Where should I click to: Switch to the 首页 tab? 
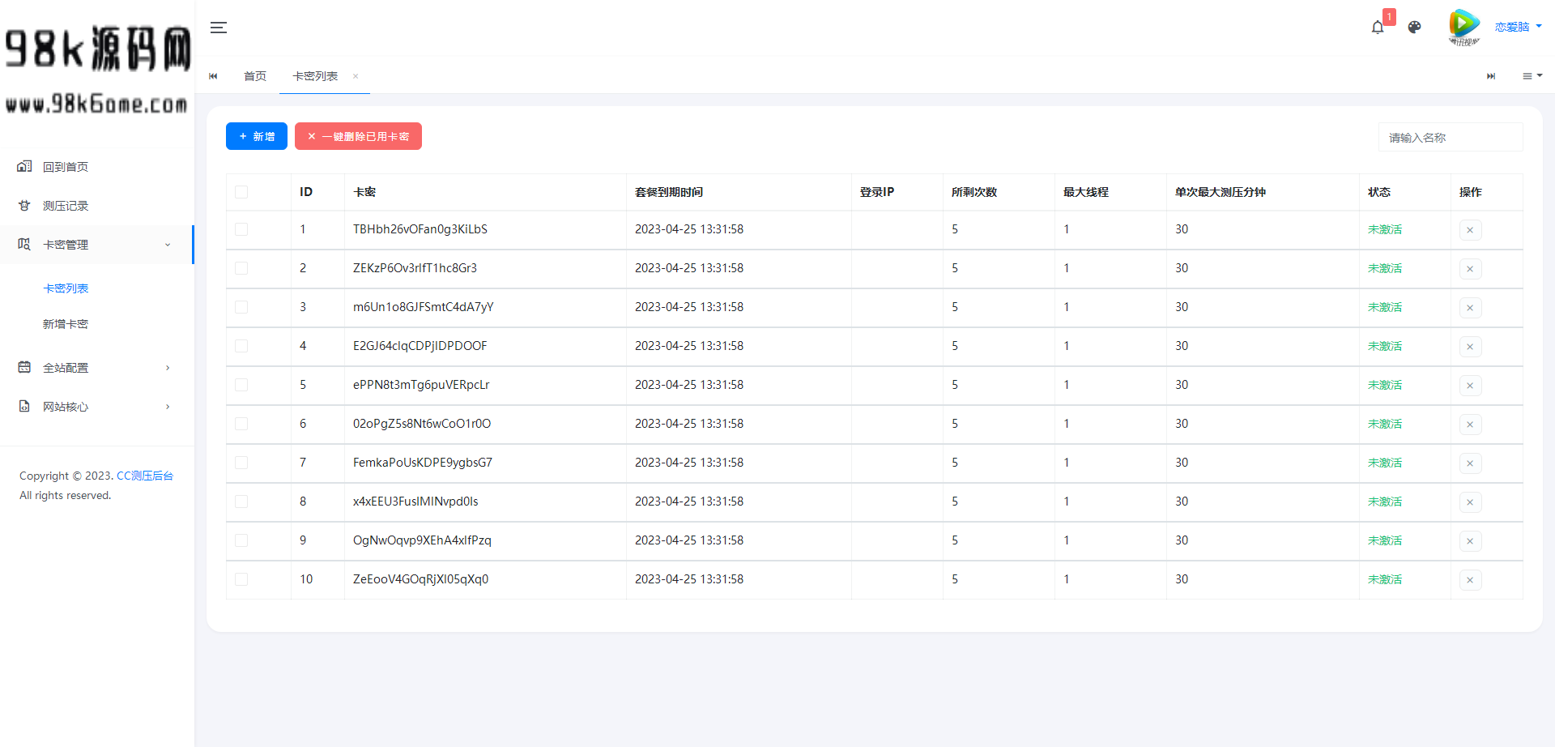pos(255,76)
